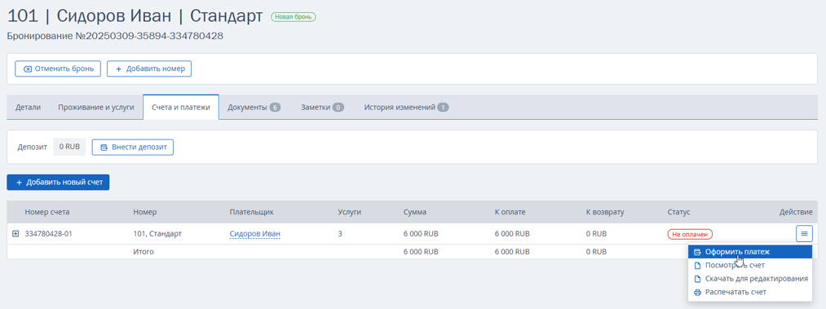Switch to the Заметки tab
This screenshot has height=309, width=826.
tap(322, 108)
